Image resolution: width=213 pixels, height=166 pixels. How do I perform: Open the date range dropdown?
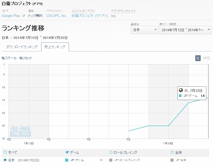(x=186, y=30)
